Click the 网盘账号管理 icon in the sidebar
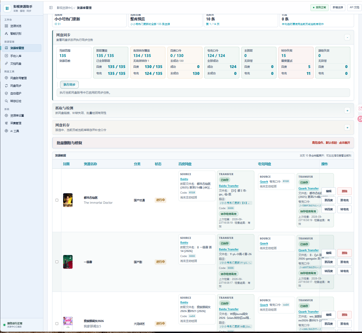 pyautogui.click(x=6, y=78)
